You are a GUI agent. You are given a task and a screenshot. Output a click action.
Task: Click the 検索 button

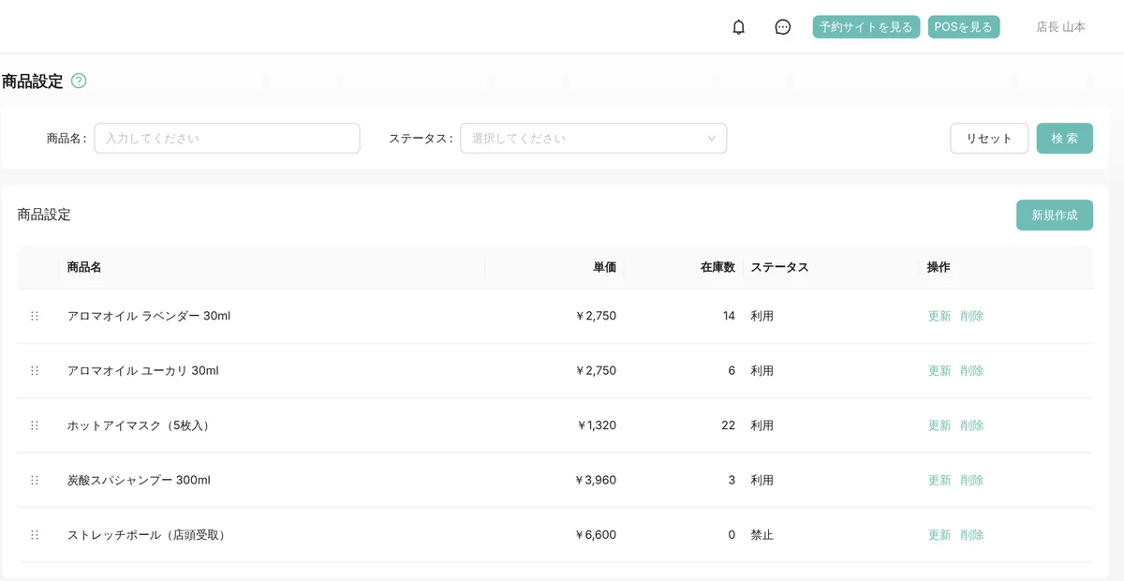tap(1064, 138)
